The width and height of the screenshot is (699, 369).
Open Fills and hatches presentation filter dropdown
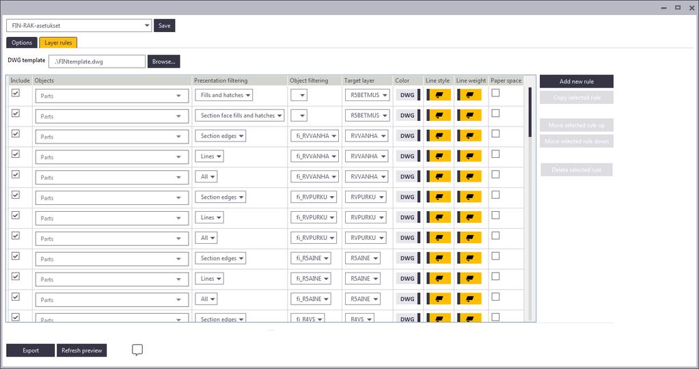[x=224, y=95]
